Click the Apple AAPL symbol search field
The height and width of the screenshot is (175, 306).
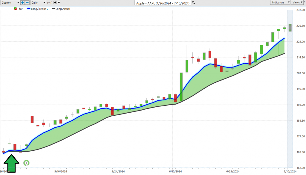pos(163,3)
